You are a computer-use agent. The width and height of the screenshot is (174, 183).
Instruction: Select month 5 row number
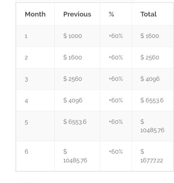(26, 122)
